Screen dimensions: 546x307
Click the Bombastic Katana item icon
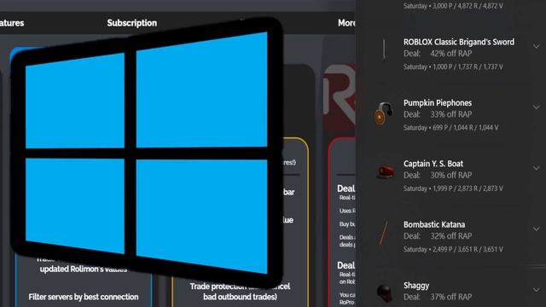(383, 233)
